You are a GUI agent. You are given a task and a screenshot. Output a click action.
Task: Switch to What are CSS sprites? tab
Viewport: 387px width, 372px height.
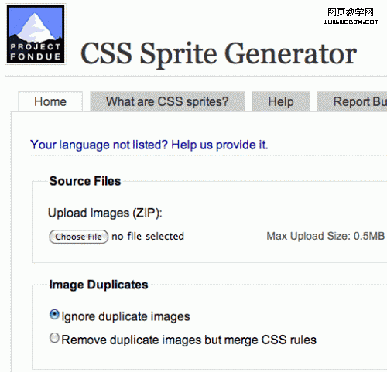[x=167, y=101]
